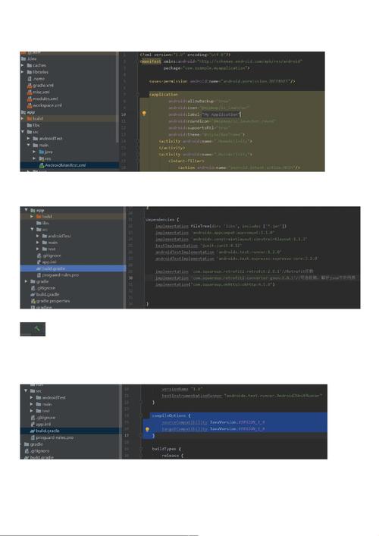Screen dimensions: 379x536
Task: Click the compileOptions { line
Action: click(171, 415)
